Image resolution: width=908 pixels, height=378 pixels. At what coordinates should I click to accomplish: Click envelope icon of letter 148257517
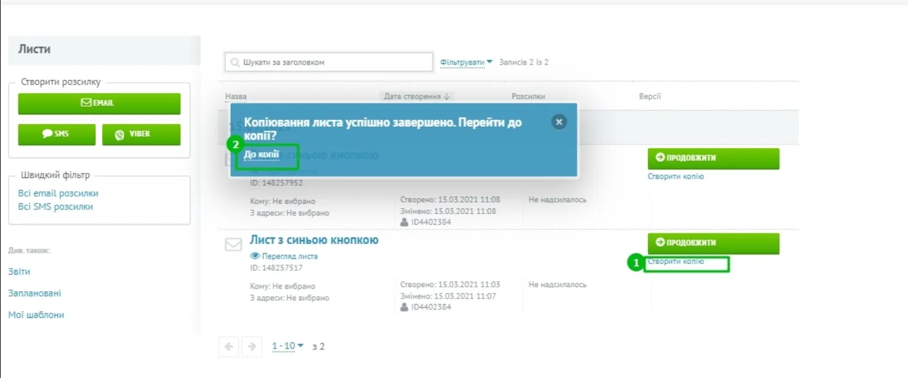[233, 245]
